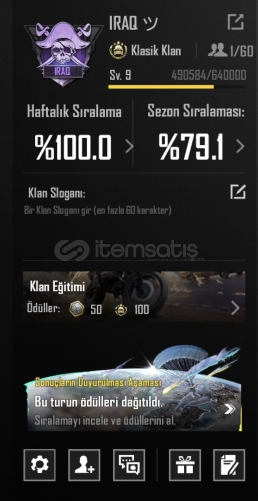Open the Klan Eğitimi banner

click(134, 296)
